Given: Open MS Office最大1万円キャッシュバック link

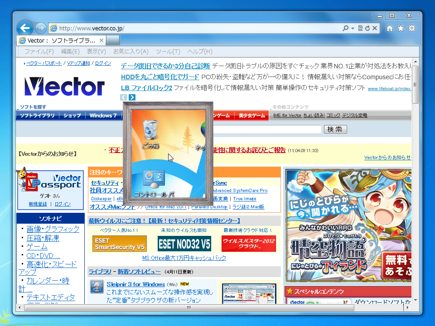Looking at the screenshot, I should (x=184, y=258).
